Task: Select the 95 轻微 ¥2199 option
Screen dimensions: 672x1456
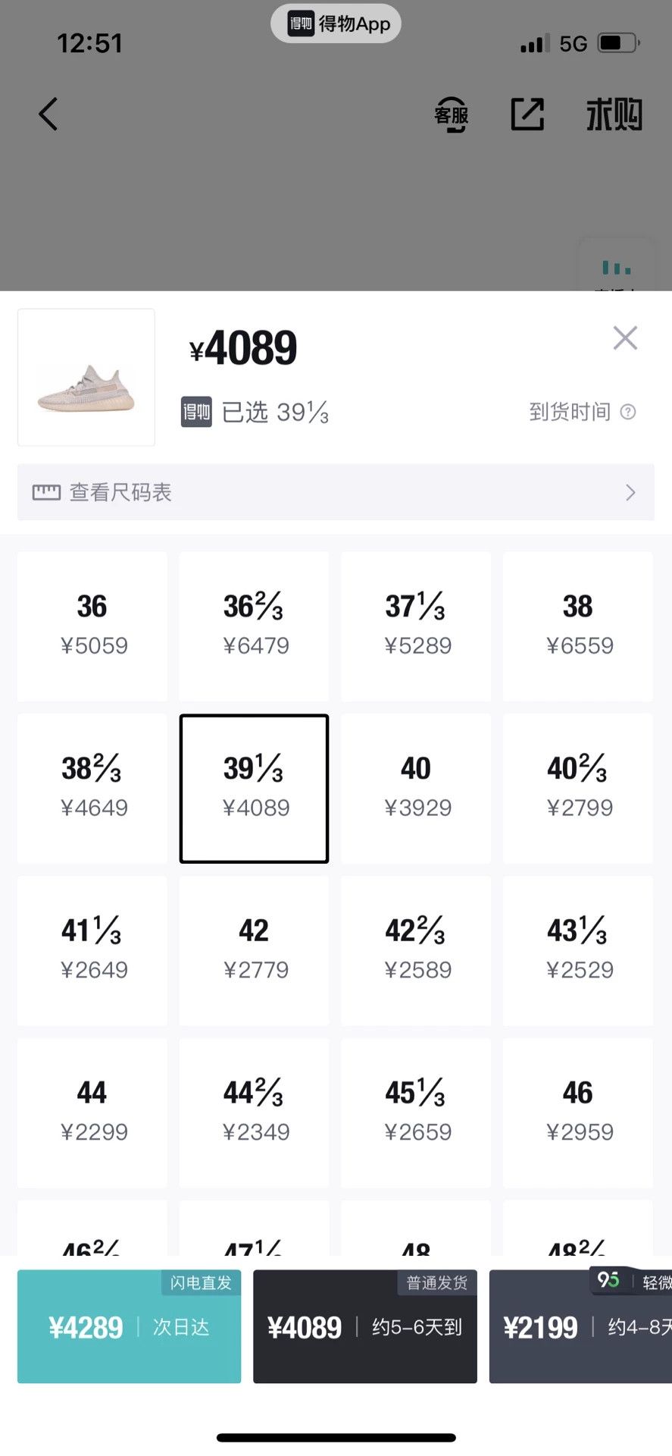Action: click(580, 1326)
